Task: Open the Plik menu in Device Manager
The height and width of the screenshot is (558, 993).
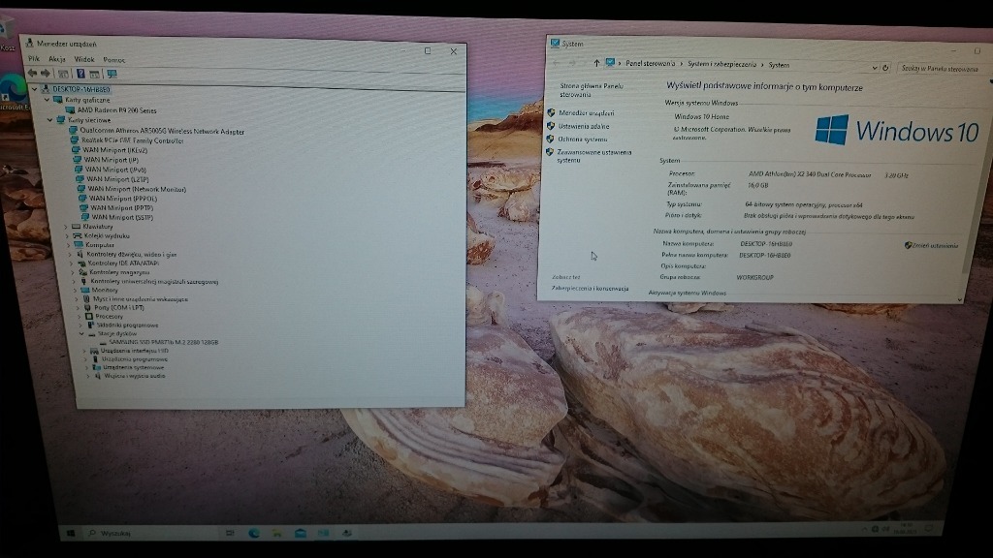Action: click(34, 59)
